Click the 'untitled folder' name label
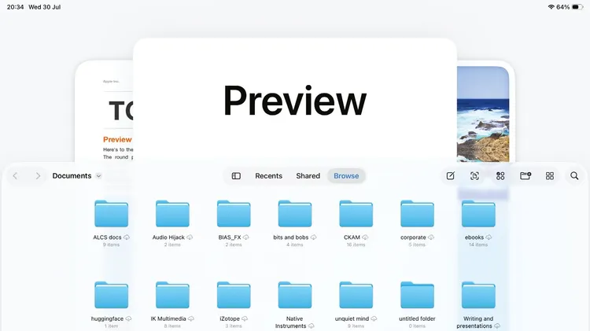This screenshot has width=590, height=331. pyautogui.click(x=417, y=318)
